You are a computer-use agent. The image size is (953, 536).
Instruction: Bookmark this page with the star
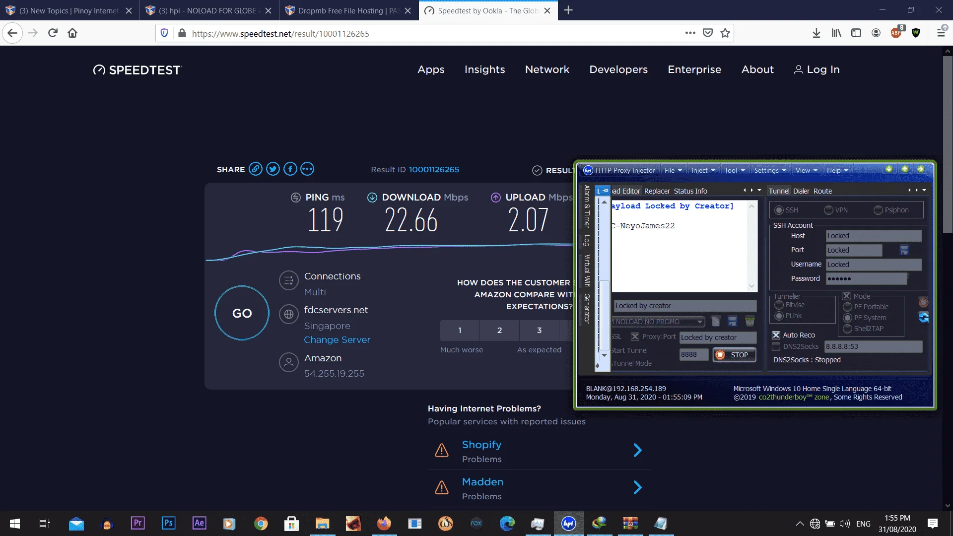[x=725, y=33]
